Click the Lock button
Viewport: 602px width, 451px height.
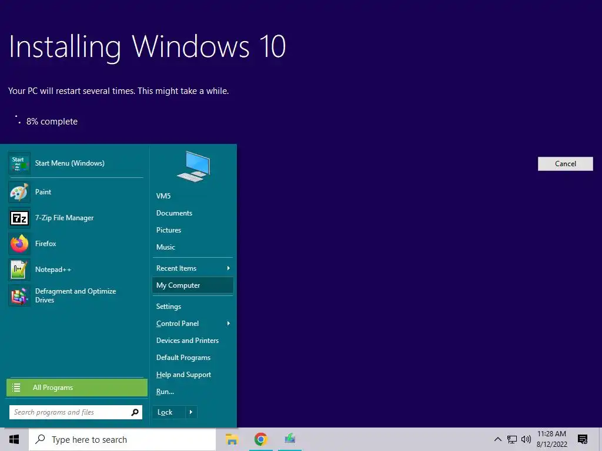point(169,412)
